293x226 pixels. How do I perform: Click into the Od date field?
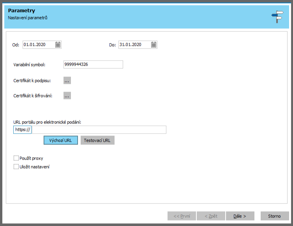click(38, 45)
